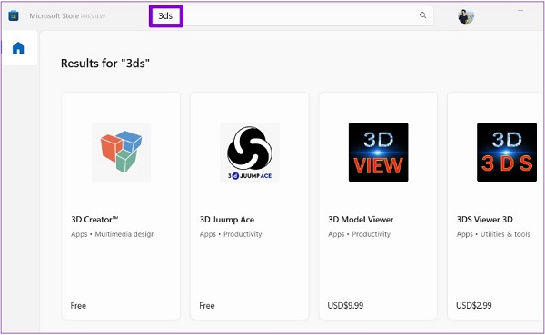Open the 3DS Viewer 3D app thumbnail
The image size is (545, 335).
point(507,152)
